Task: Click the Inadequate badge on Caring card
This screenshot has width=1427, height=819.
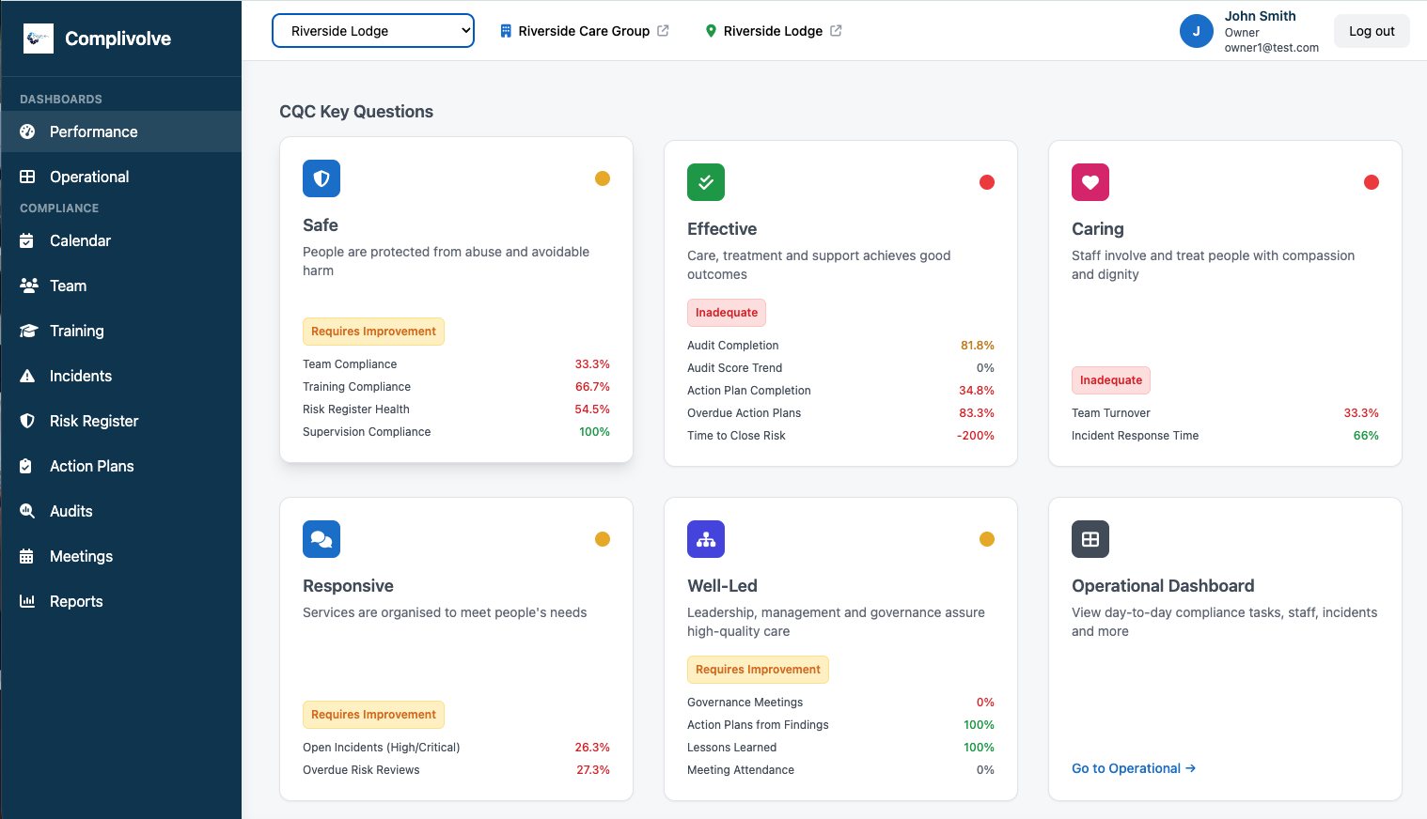Action: 1110,380
